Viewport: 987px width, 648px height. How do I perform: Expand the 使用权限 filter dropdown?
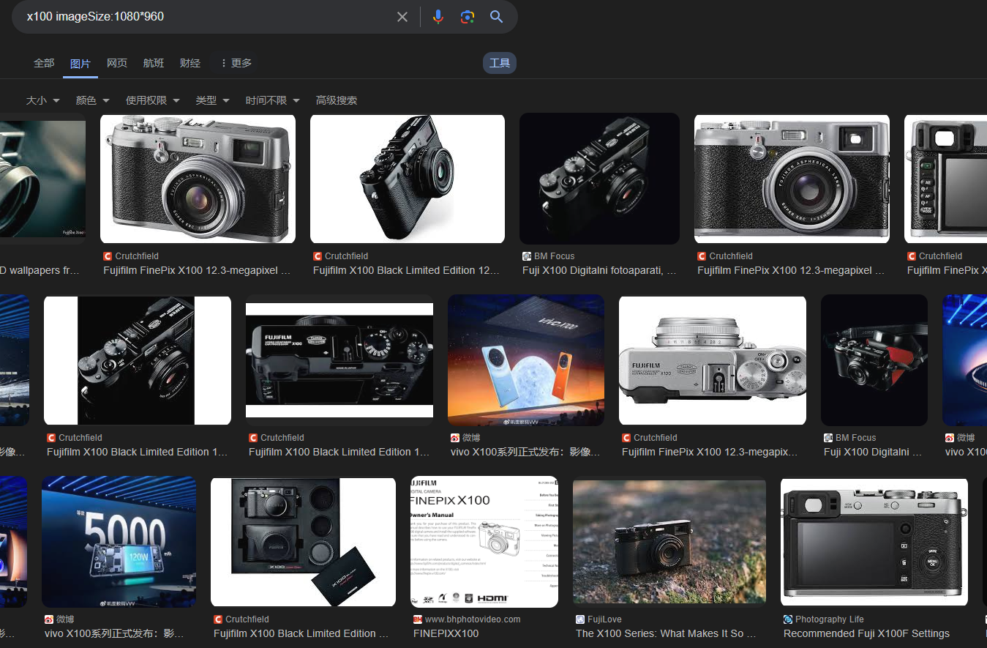click(x=153, y=100)
